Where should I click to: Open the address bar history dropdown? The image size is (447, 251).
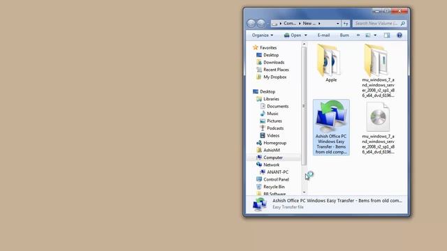pyautogui.click(x=337, y=23)
